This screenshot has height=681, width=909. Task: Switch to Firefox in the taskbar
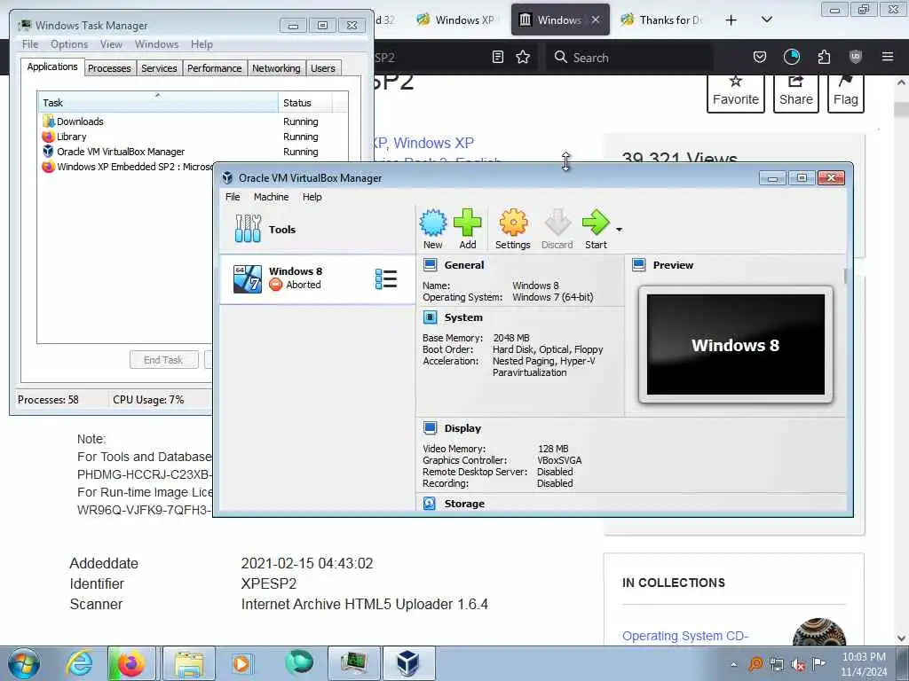(131, 663)
